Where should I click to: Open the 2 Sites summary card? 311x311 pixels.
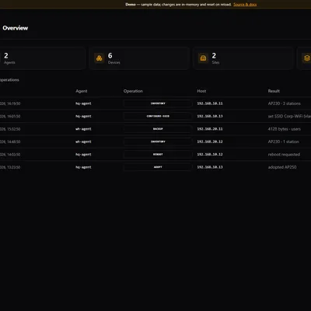pos(243,58)
